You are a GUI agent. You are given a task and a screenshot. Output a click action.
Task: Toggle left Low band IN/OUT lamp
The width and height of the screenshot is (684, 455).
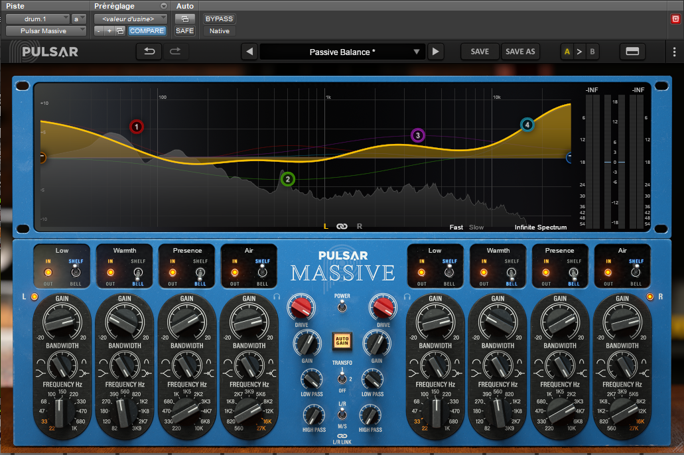coord(48,272)
